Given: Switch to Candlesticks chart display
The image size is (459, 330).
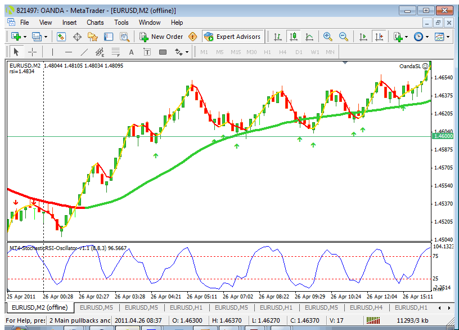Looking at the screenshot, I should point(293,37).
